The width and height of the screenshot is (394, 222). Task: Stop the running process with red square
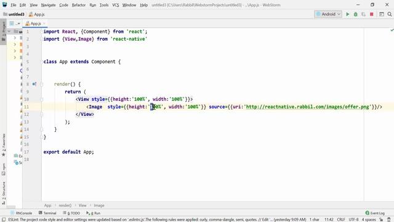[x=372, y=14]
